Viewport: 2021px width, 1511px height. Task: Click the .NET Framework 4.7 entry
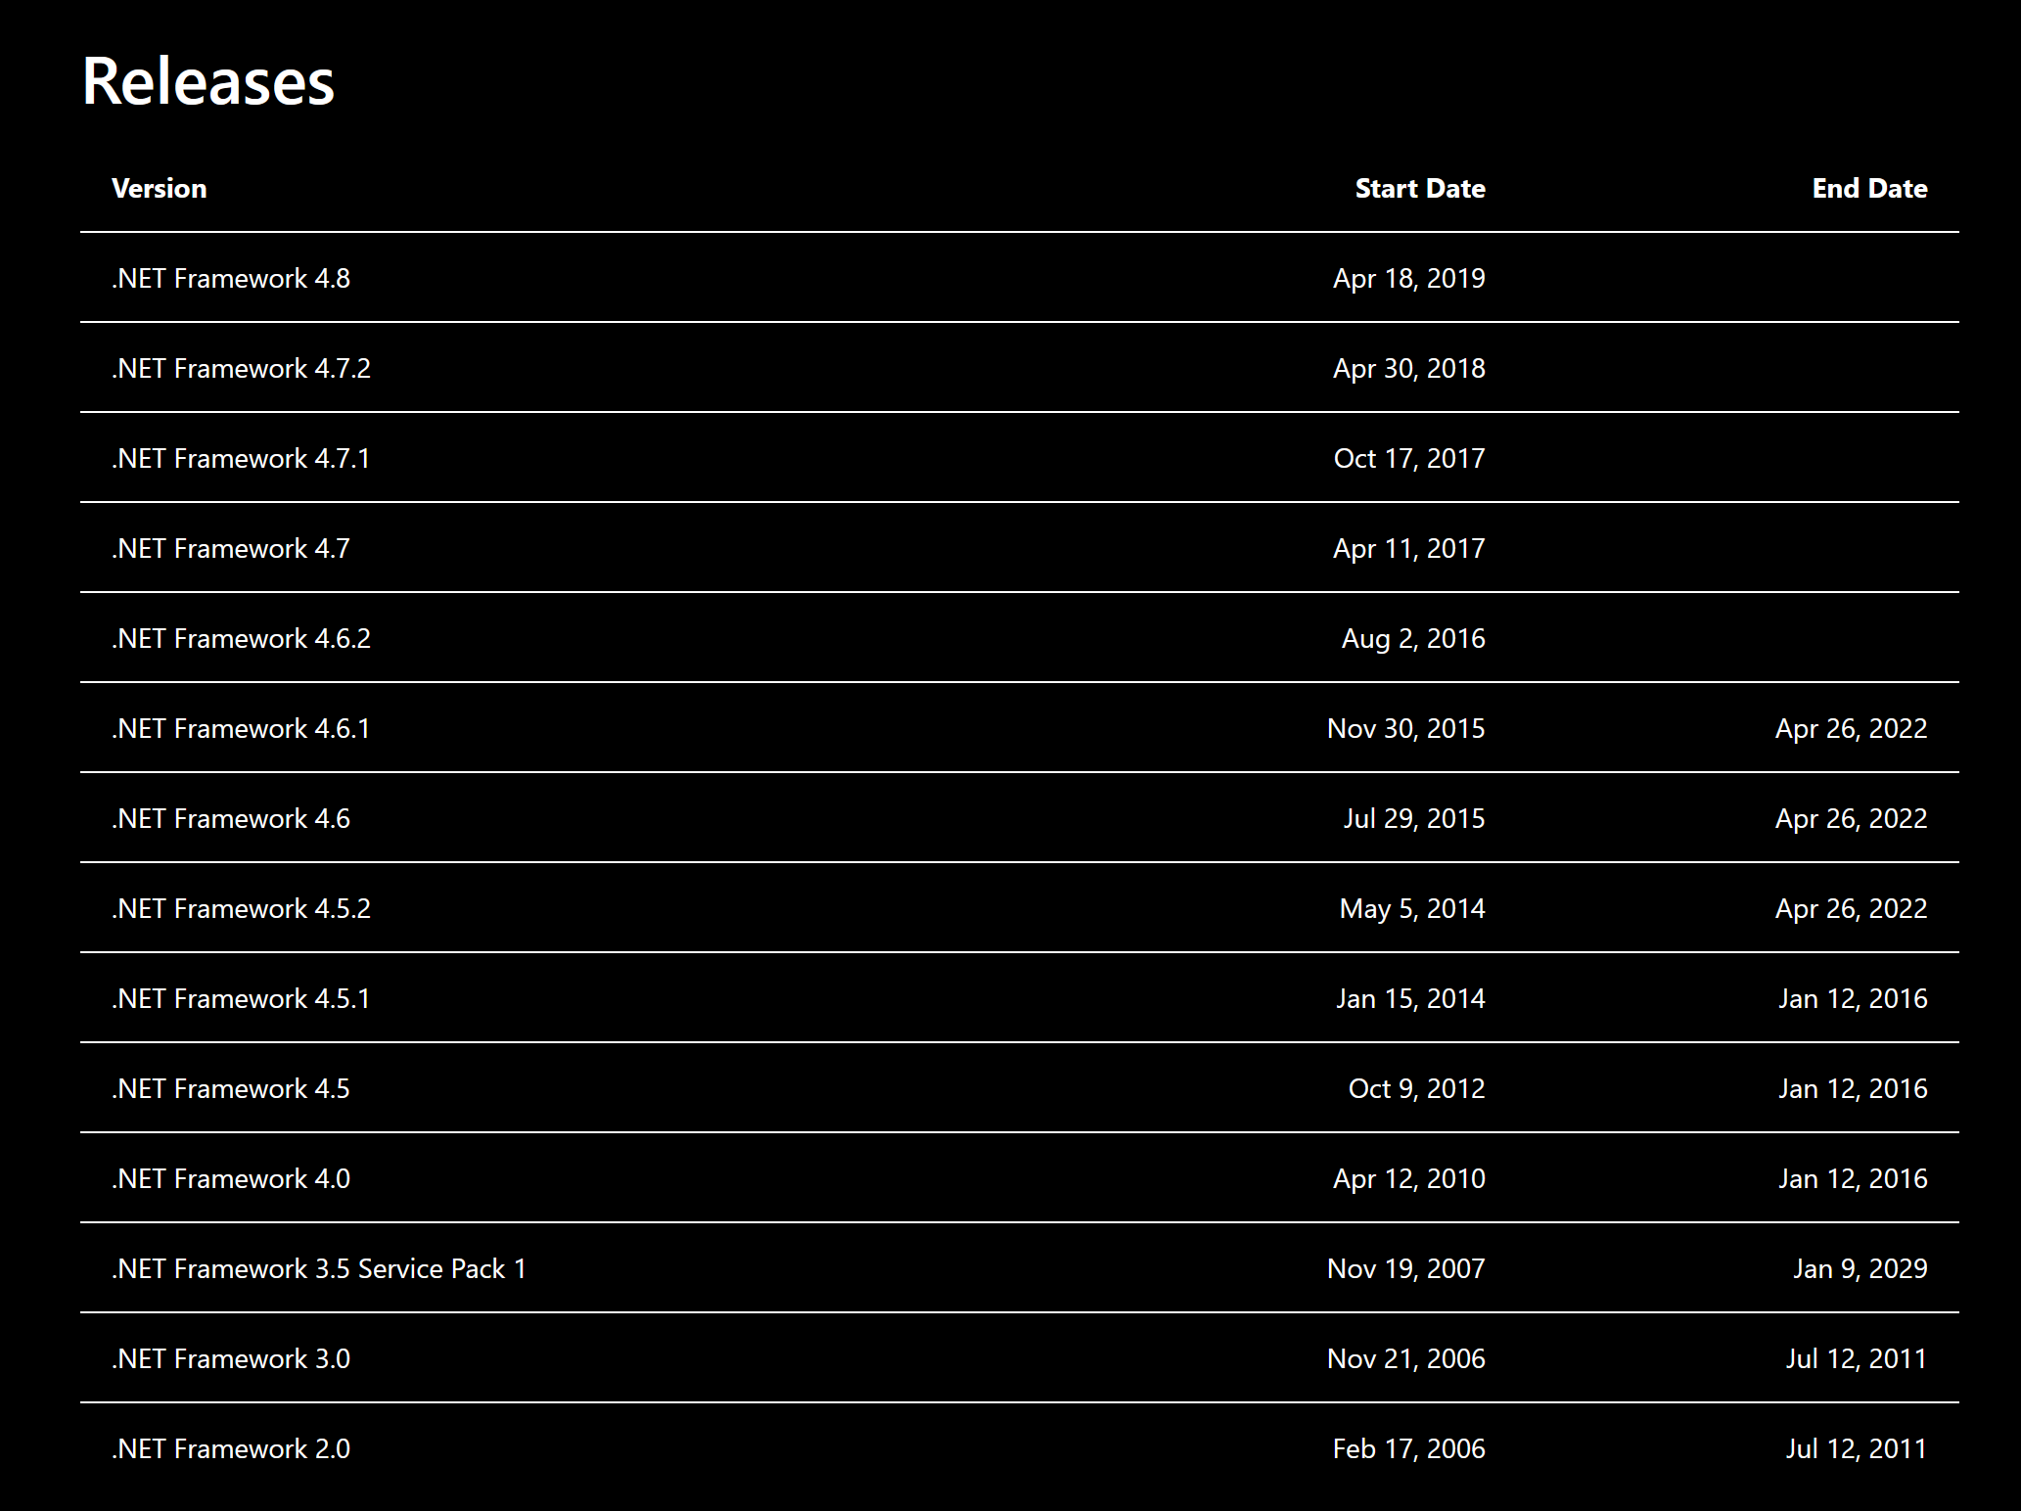[x=230, y=548]
